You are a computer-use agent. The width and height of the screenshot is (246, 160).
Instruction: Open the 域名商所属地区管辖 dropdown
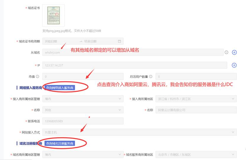pyautogui.click(x=83, y=154)
